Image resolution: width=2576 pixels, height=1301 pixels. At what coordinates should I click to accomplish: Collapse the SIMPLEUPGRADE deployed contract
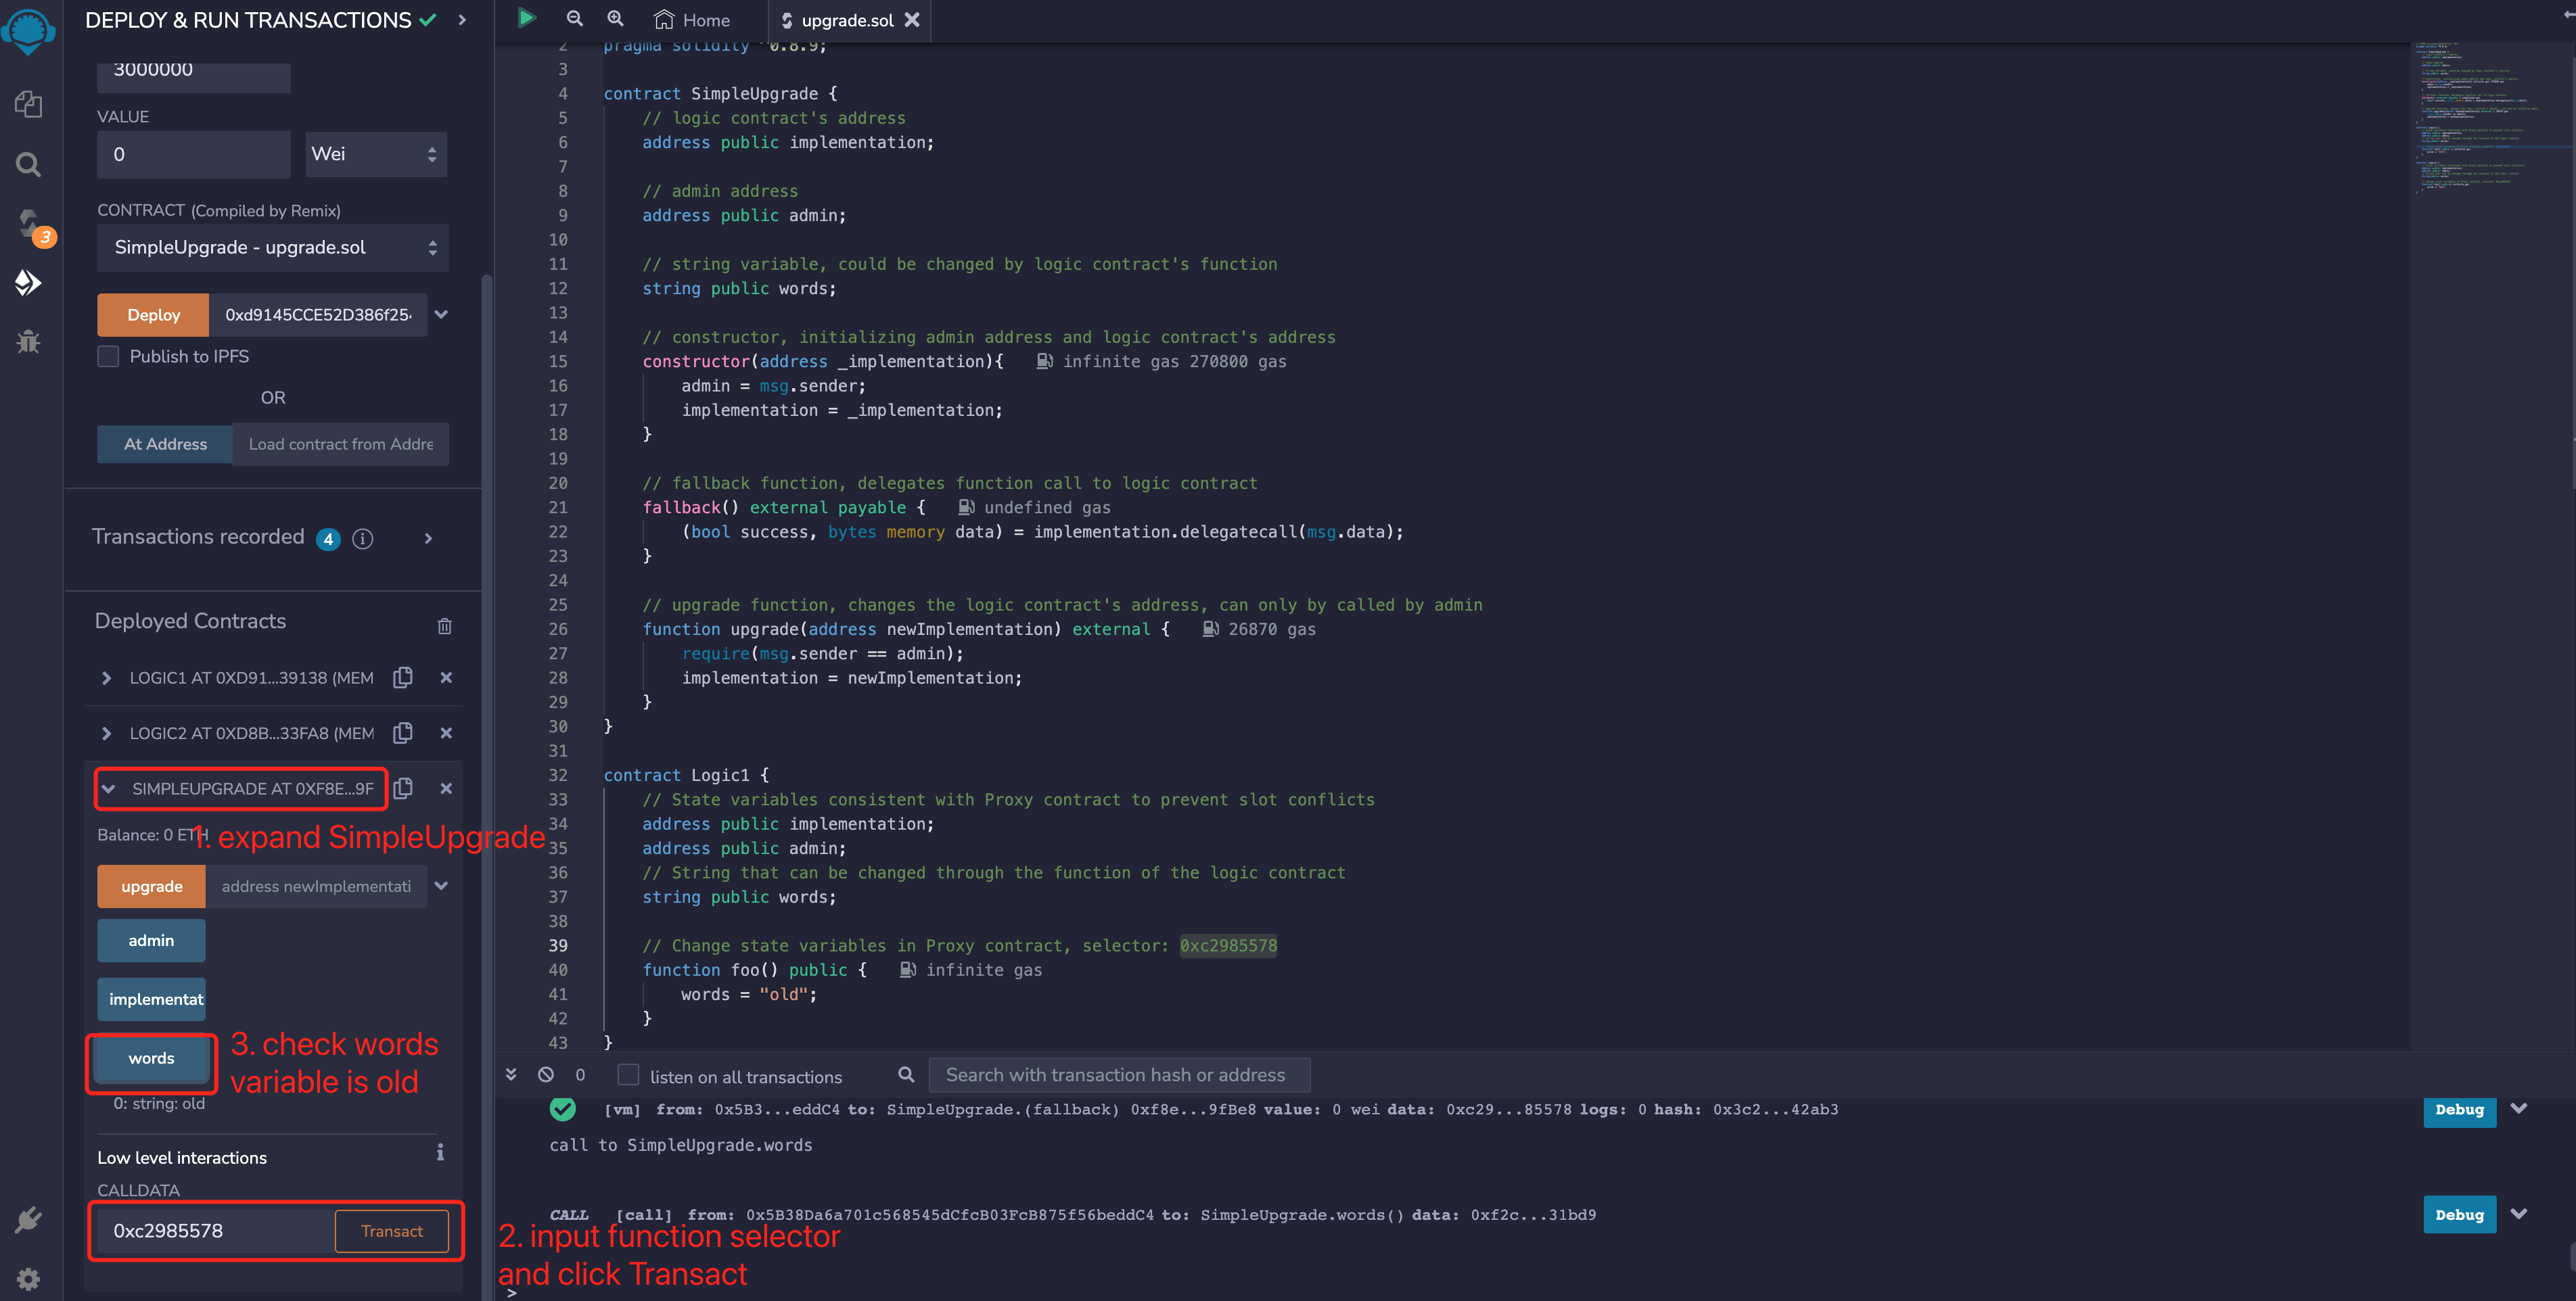coord(108,788)
